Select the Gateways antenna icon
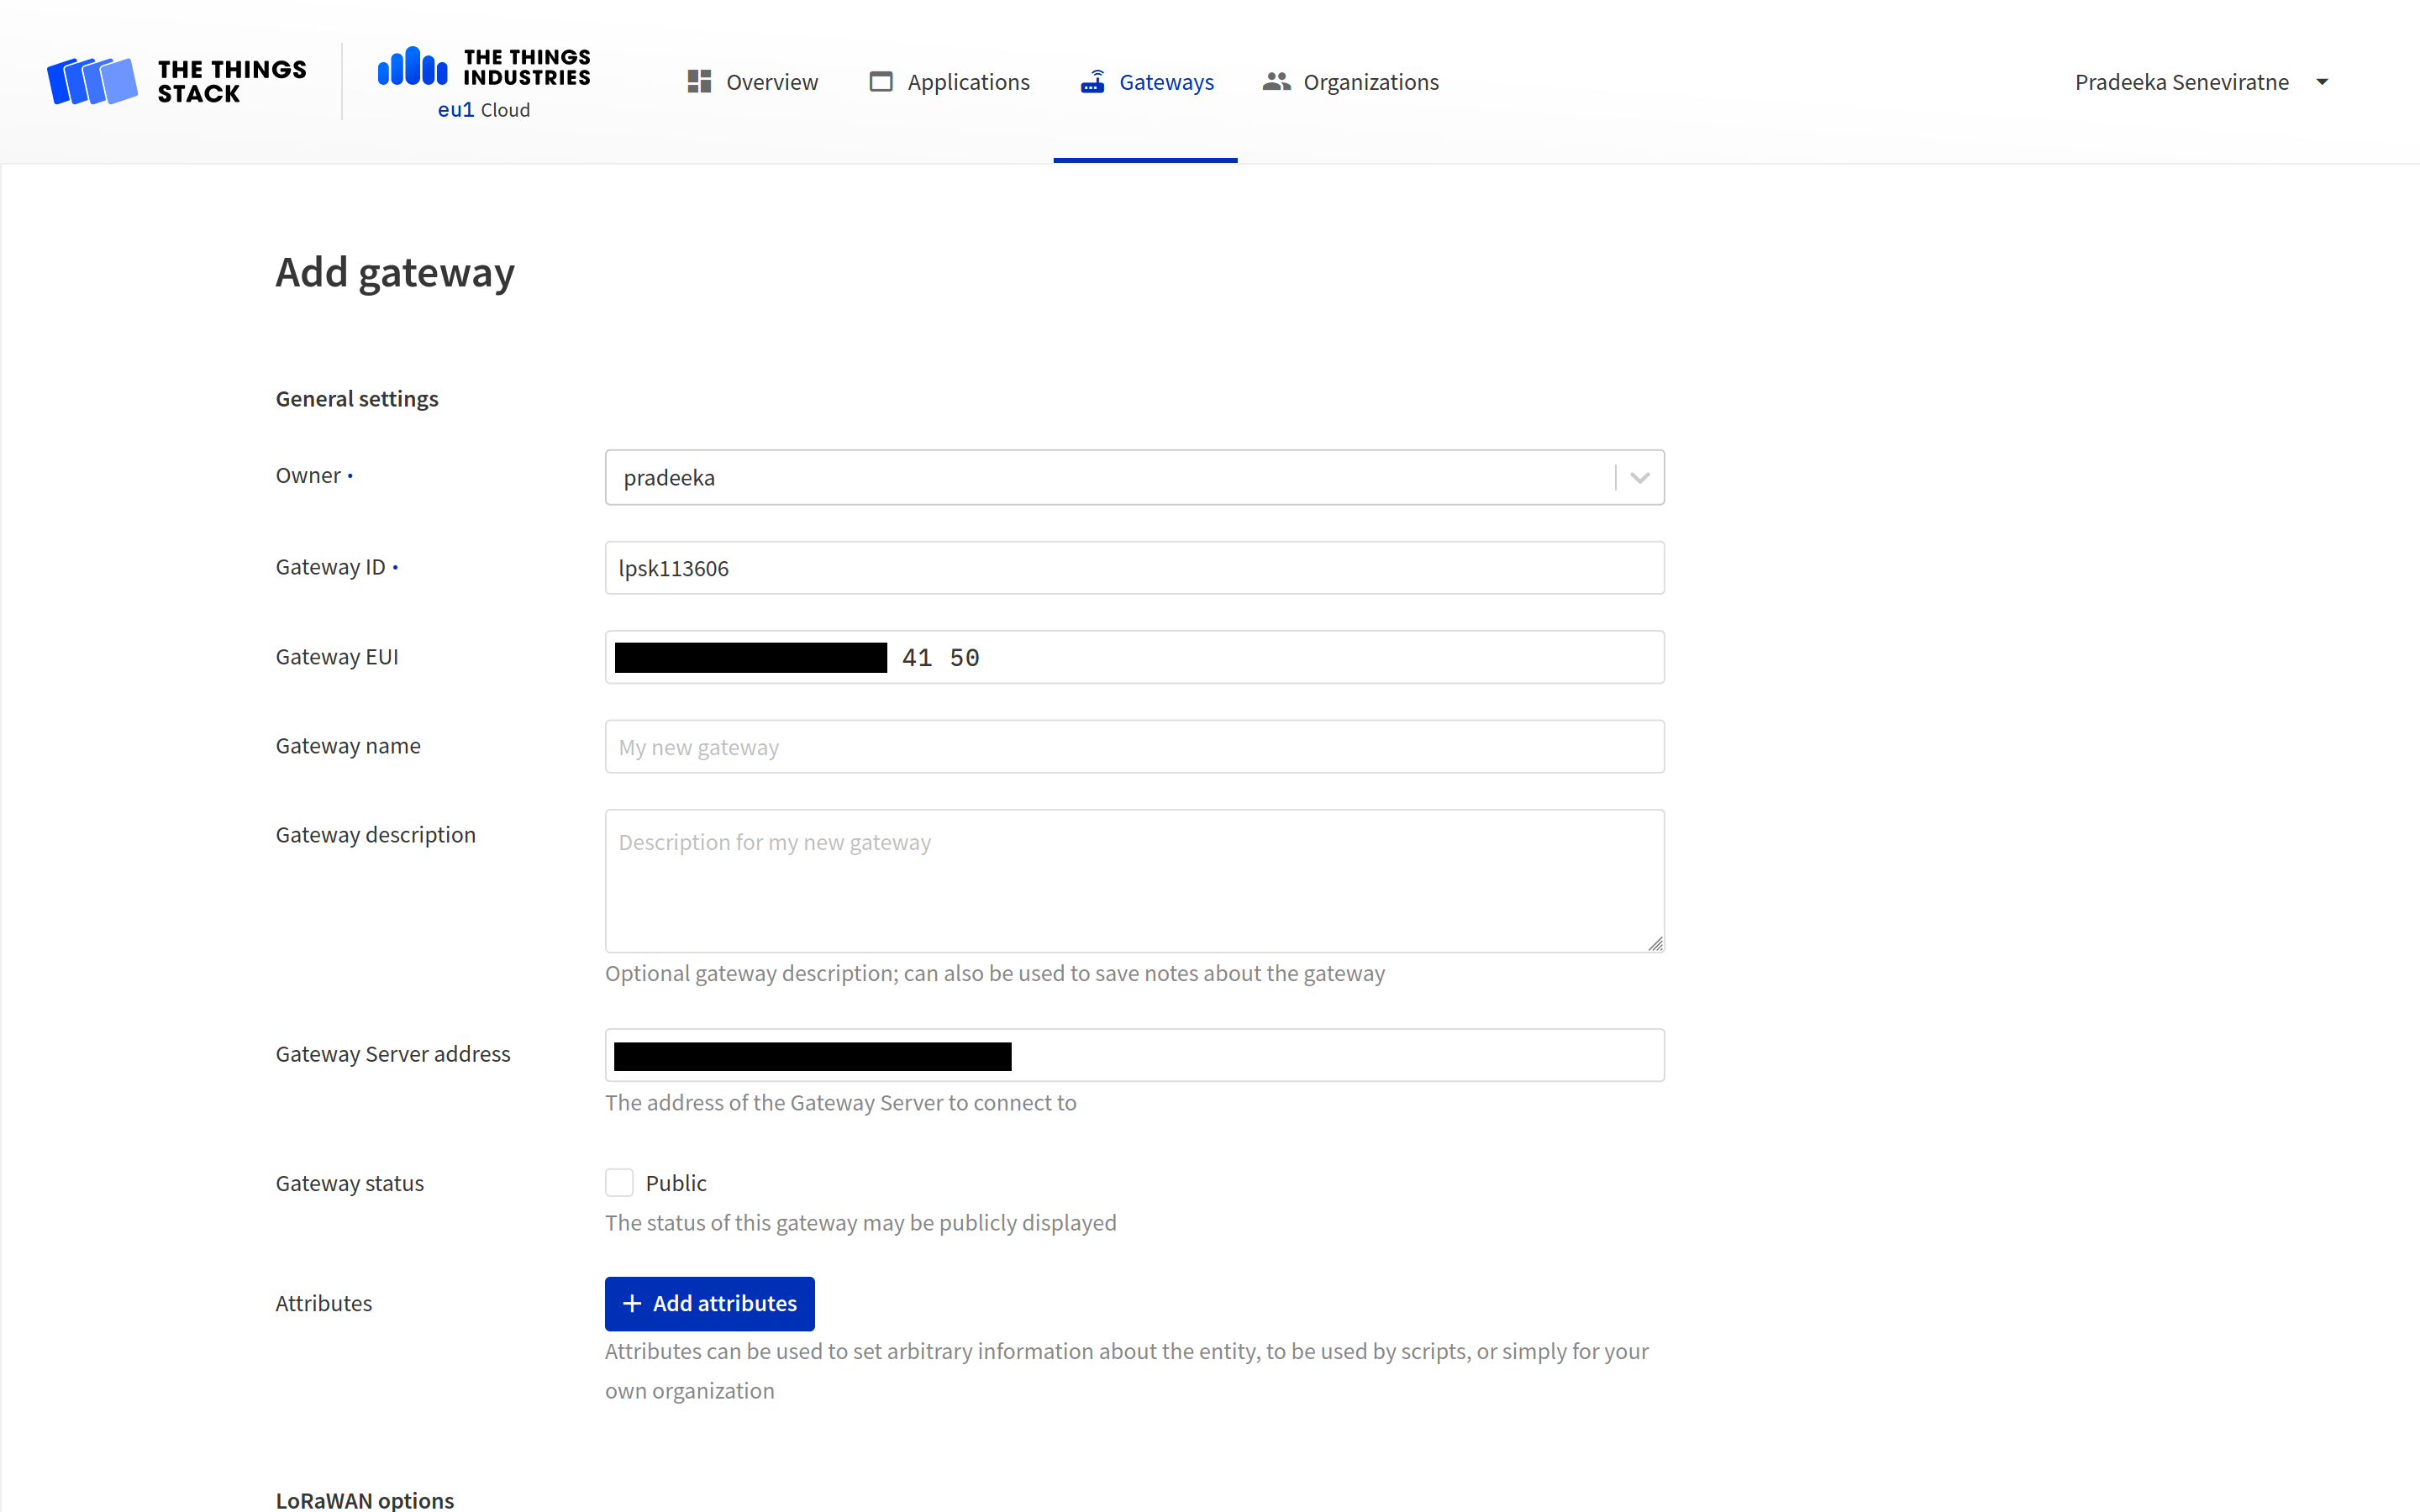This screenshot has width=2420, height=1512. tap(1092, 81)
